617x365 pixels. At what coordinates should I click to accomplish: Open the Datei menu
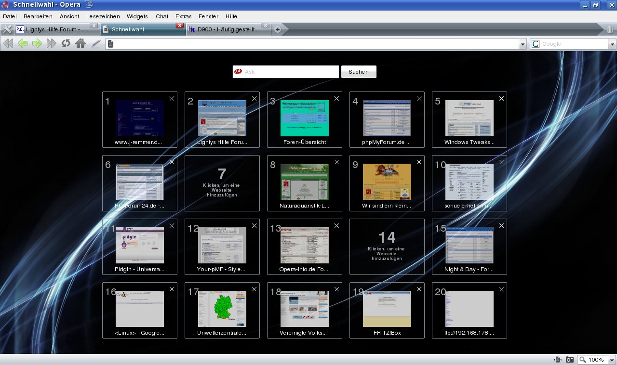point(10,16)
